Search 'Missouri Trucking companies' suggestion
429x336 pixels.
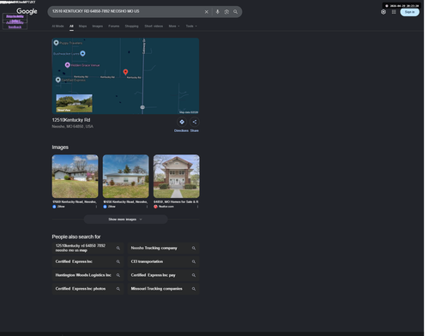click(163, 289)
